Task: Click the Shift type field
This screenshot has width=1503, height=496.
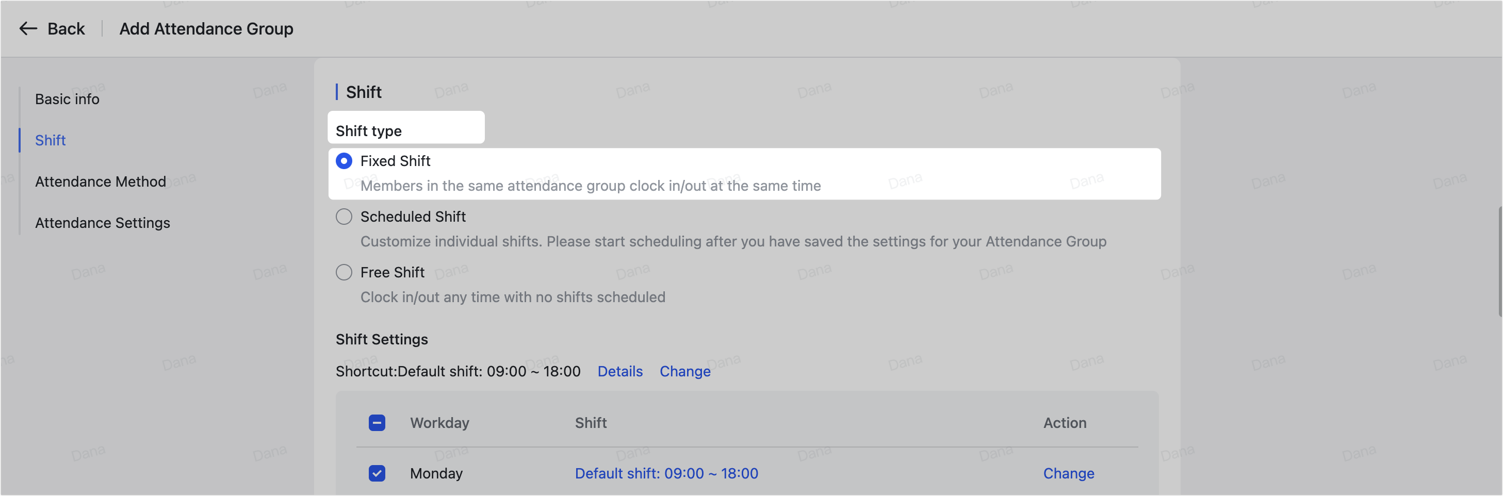Action: [406, 127]
